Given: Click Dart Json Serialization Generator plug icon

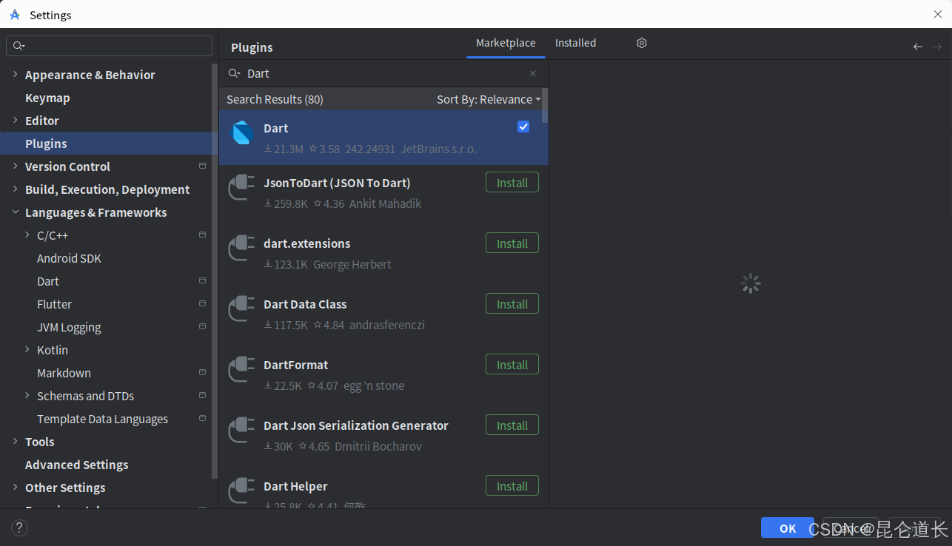Looking at the screenshot, I should click(x=241, y=431).
